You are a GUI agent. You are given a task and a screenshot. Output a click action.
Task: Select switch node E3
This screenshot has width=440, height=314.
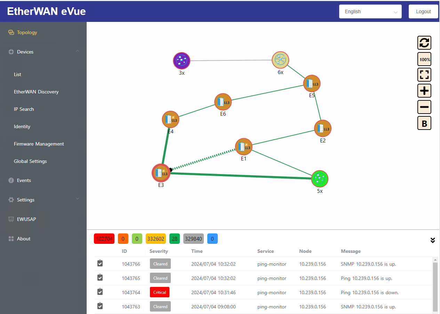coord(161,173)
